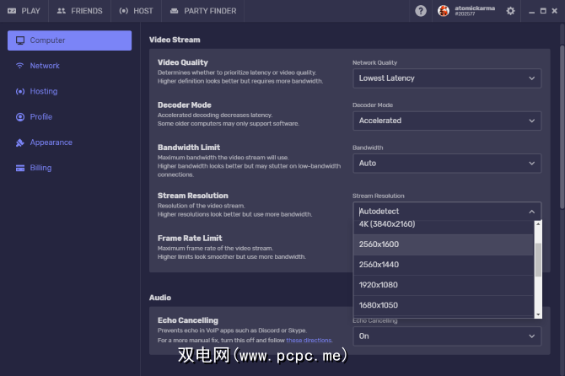Choose the 2560x1600 resolution option
The height and width of the screenshot is (376, 565).
[x=444, y=244]
